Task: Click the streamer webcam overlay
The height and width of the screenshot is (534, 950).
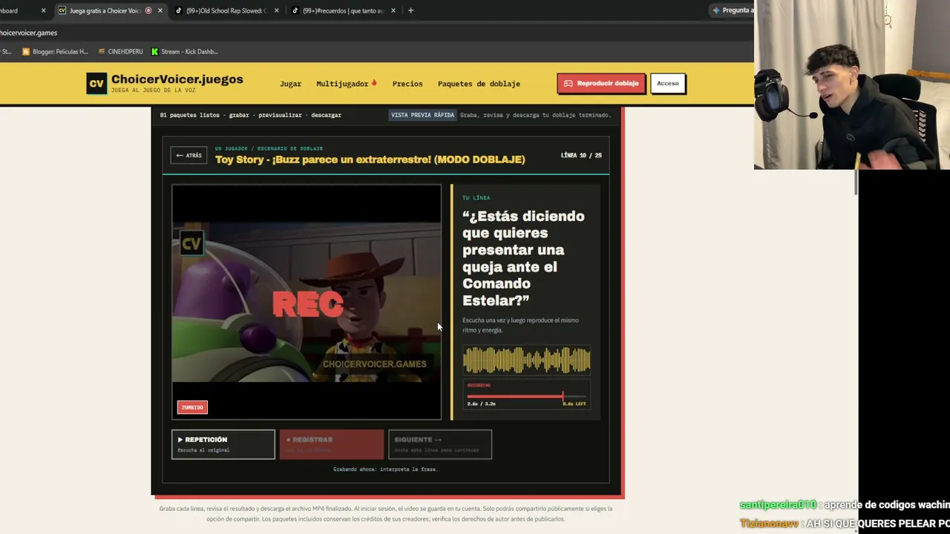Action: tap(852, 85)
